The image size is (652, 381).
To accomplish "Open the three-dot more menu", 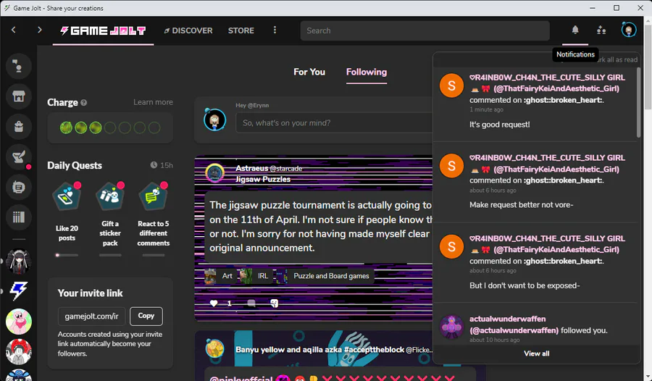I will (x=275, y=30).
